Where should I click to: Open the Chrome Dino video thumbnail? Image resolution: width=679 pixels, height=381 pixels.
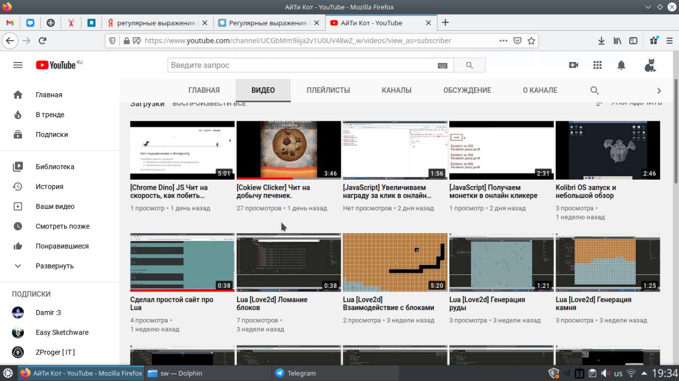pos(182,150)
